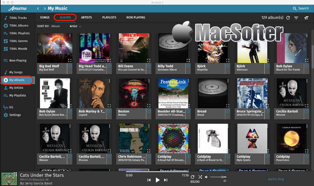Mute the volume speaker icon

[206, 177]
